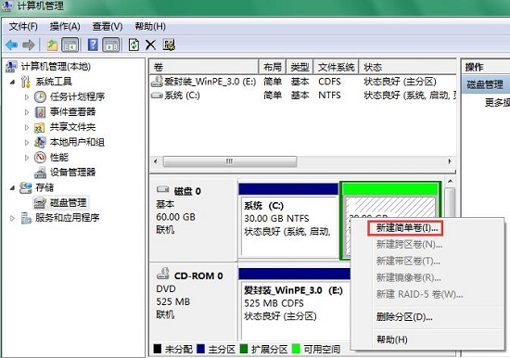
Task: Collapse the 系统工具 tree node
Action: 12,82
